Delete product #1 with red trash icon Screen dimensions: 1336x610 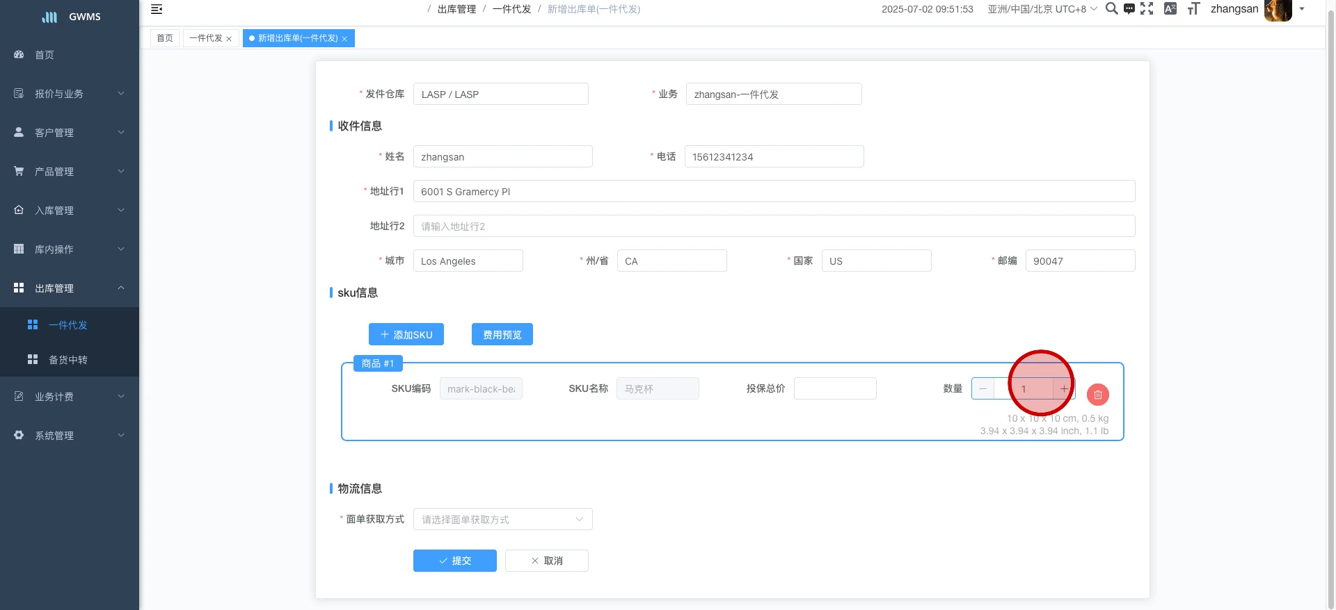(x=1097, y=395)
